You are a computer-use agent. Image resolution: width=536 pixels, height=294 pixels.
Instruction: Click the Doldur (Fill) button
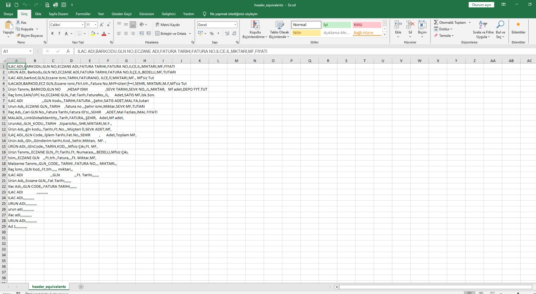[443, 29]
